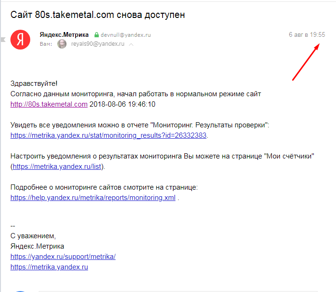Open help.yandex.ru monitoring.xml link
Viewport: 336px width, 292px height.
93,198
